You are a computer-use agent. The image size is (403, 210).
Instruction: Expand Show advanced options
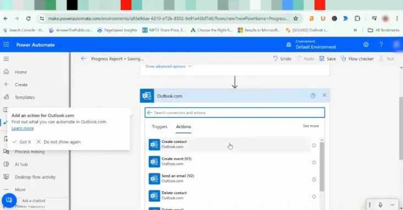click(x=168, y=66)
